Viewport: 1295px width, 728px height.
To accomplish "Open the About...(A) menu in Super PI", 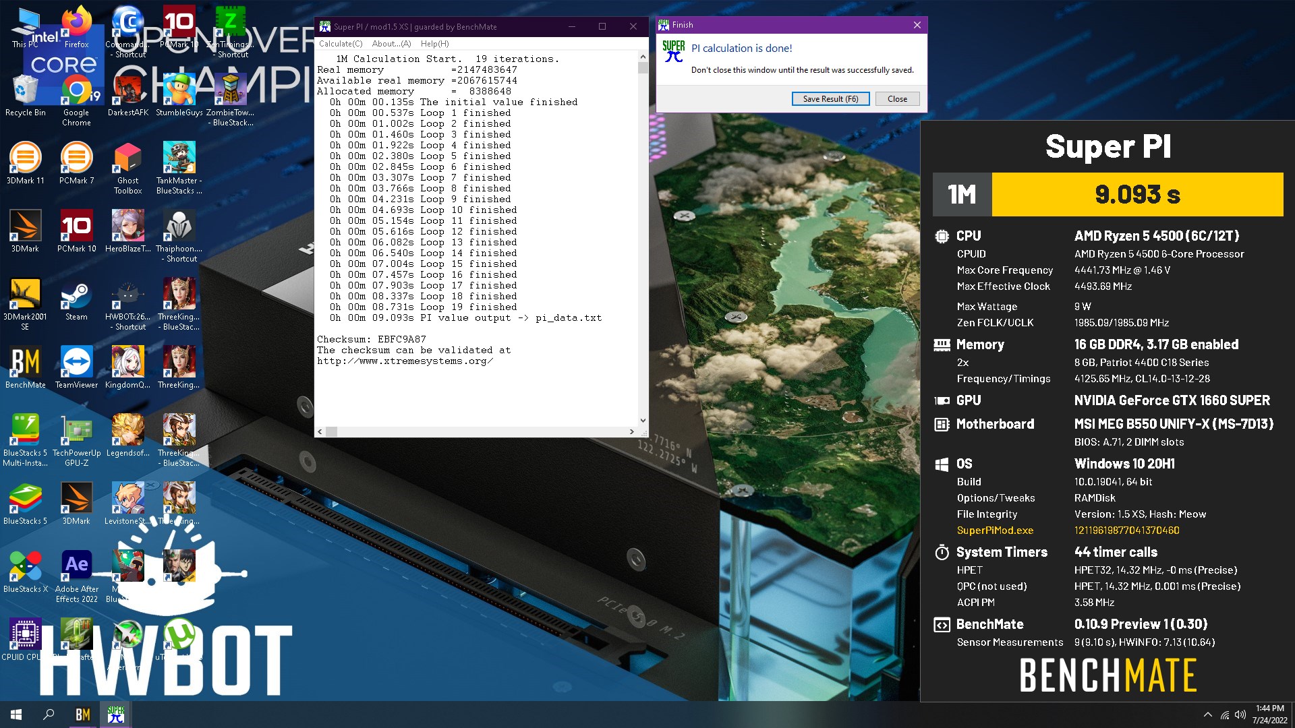I will point(391,44).
